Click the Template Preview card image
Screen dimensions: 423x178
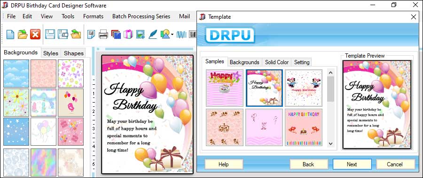click(x=377, y=104)
